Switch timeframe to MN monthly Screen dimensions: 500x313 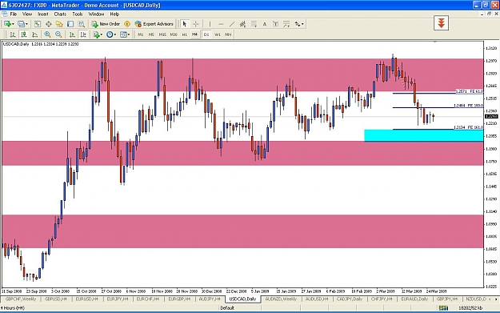228,34
